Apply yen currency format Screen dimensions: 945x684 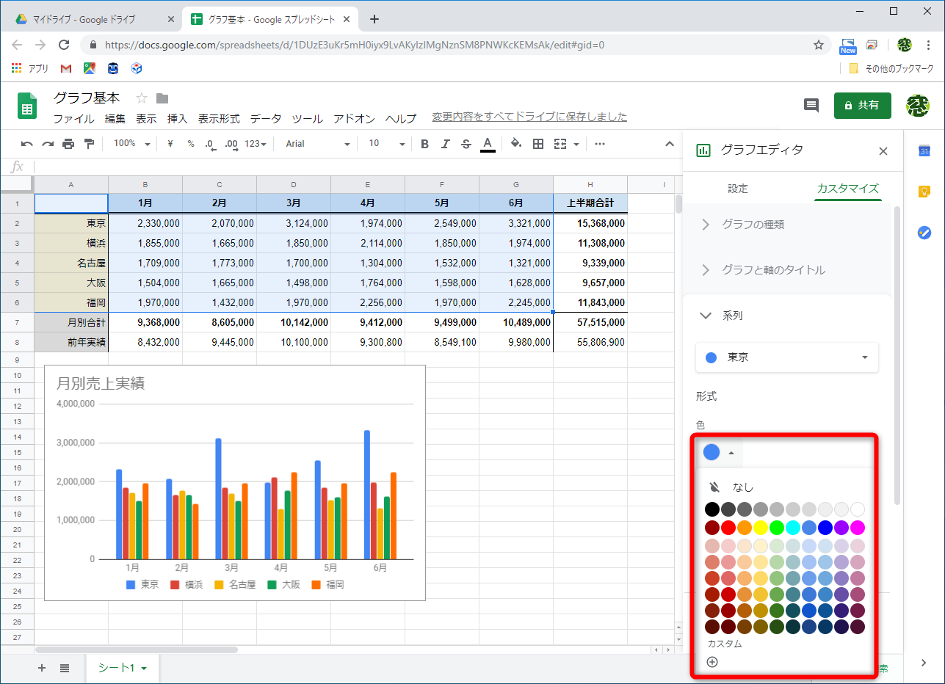click(170, 144)
